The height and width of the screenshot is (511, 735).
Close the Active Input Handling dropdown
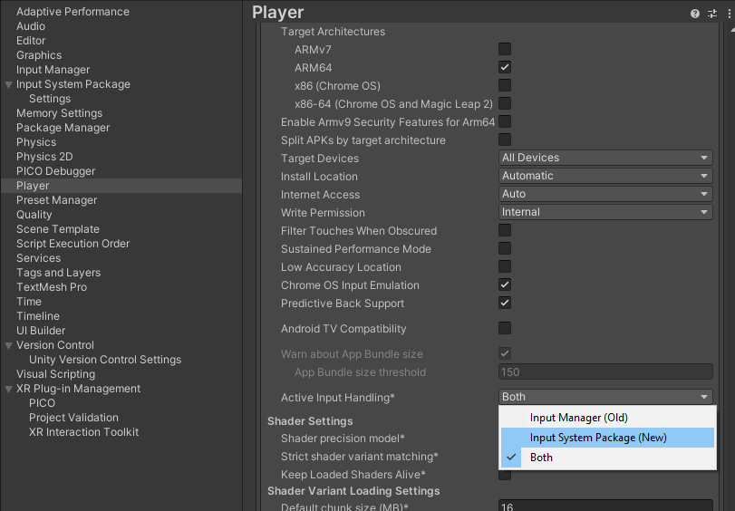pos(605,397)
